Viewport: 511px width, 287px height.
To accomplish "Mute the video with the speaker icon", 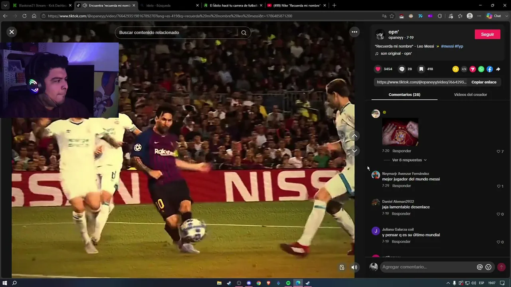I will 354,267.
